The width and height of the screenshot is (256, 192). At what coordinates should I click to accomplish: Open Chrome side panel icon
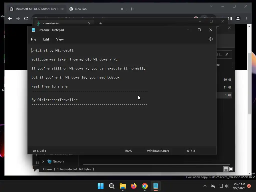(x=230, y=18)
